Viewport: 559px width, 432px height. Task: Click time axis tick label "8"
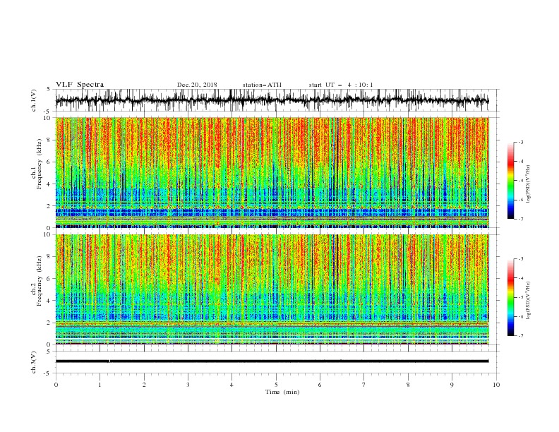click(408, 385)
